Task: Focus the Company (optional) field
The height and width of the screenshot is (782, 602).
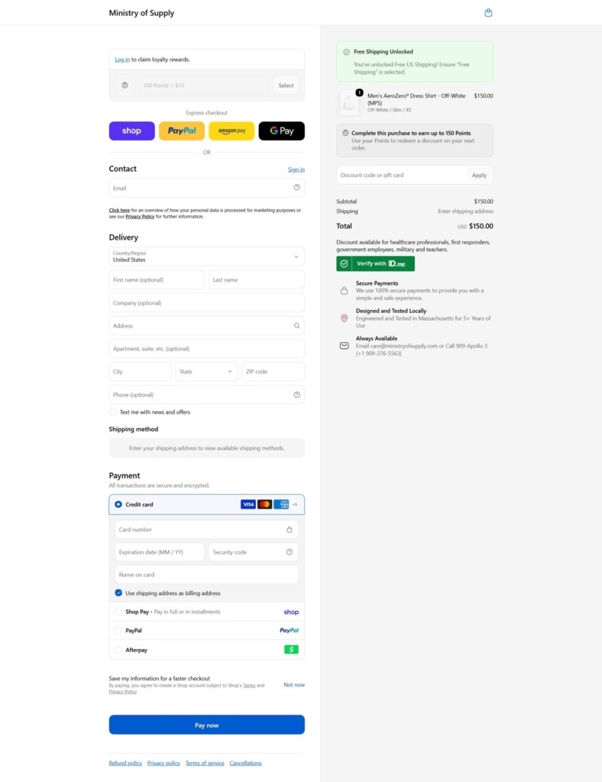Action: coord(206,302)
